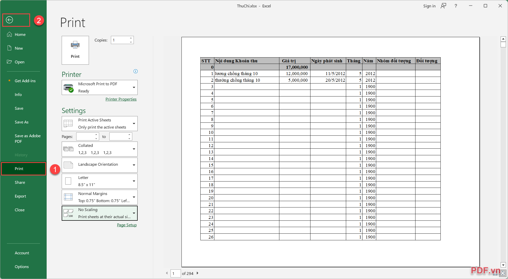
Task: Click the Help question mark icon
Action: point(456,6)
